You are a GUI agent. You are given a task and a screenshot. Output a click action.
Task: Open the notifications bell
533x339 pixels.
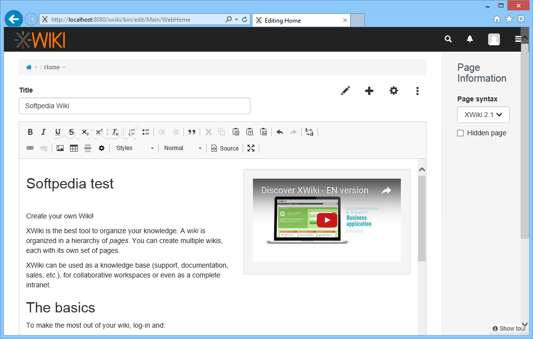coord(470,39)
